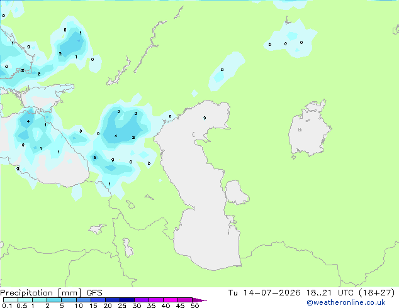
Task: Click the '0.1' legend scale label
Action: click(7, 305)
